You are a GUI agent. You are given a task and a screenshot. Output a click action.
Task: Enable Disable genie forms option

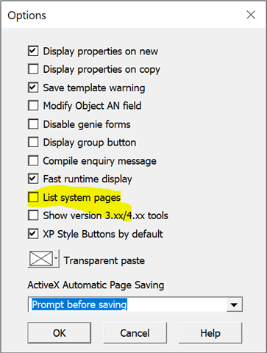pyautogui.click(x=33, y=124)
